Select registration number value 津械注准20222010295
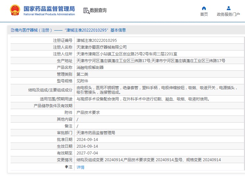Image resolution: width=245 pixels, height=176 pixels. click(97, 41)
